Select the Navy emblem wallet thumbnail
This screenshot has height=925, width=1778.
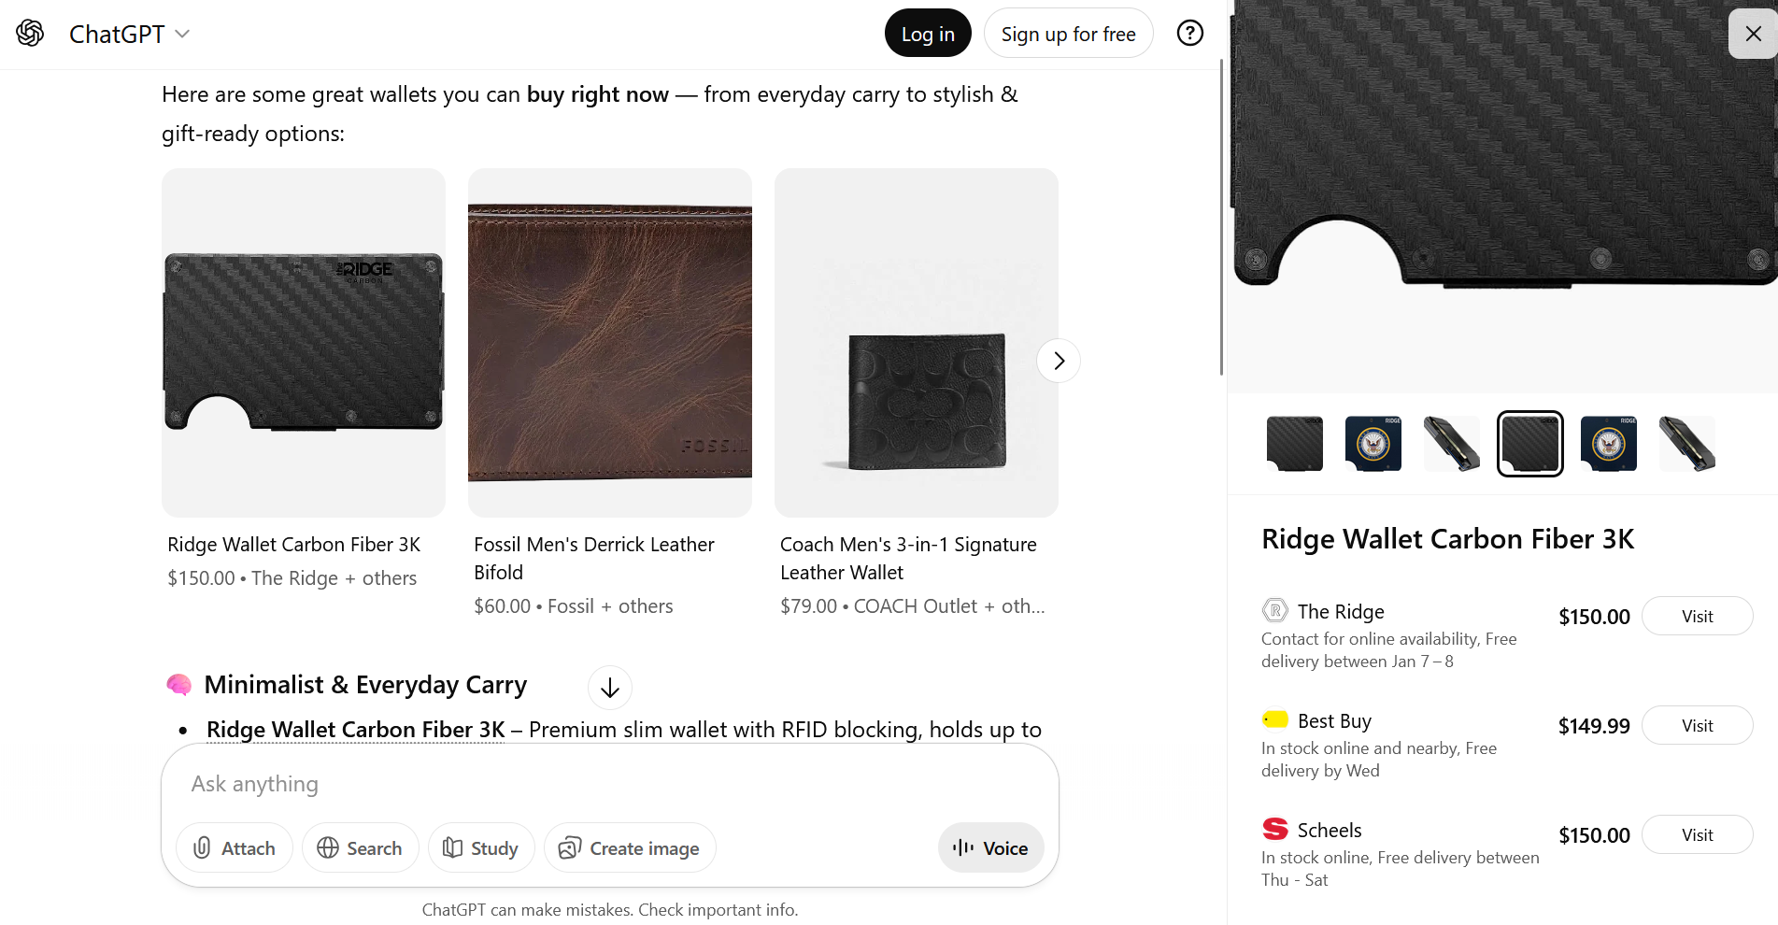pyautogui.click(x=1373, y=443)
